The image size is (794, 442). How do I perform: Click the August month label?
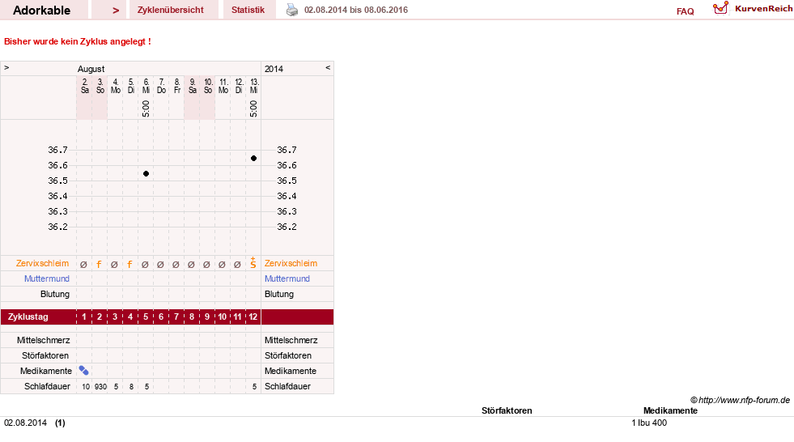91,69
